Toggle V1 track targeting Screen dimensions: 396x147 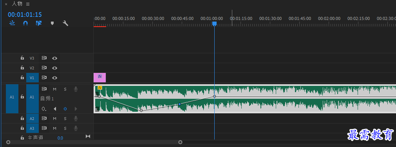33,78
